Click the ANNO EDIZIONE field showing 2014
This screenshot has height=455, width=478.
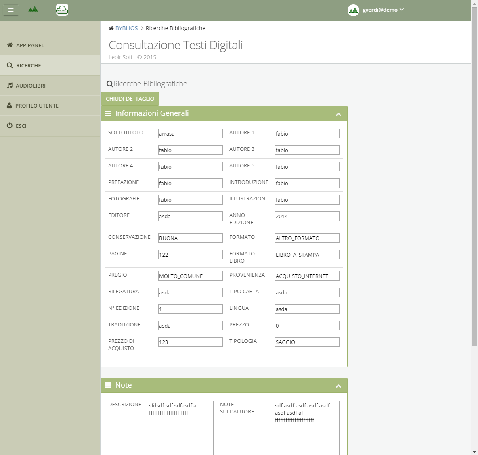coord(307,216)
